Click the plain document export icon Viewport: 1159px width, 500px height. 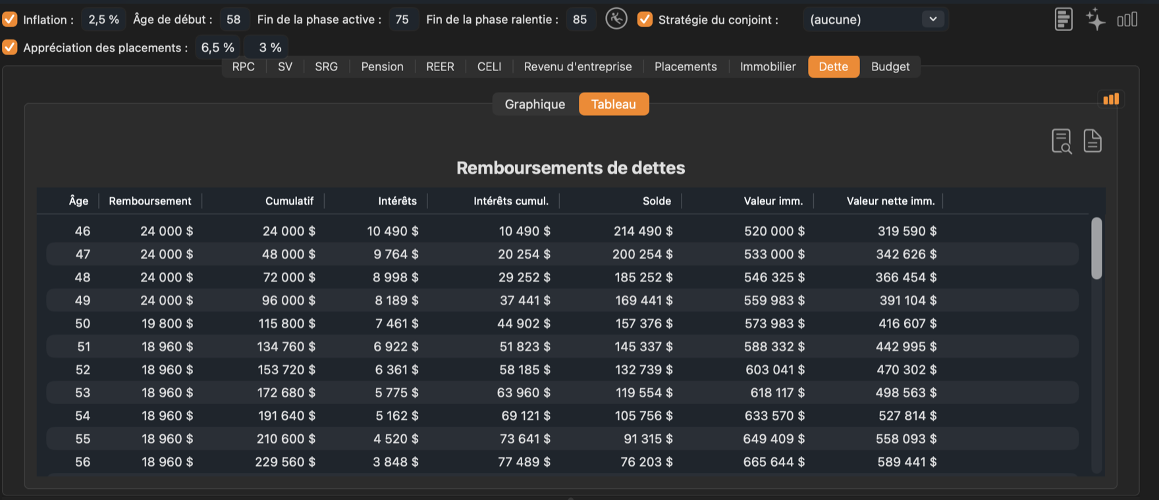click(x=1092, y=141)
